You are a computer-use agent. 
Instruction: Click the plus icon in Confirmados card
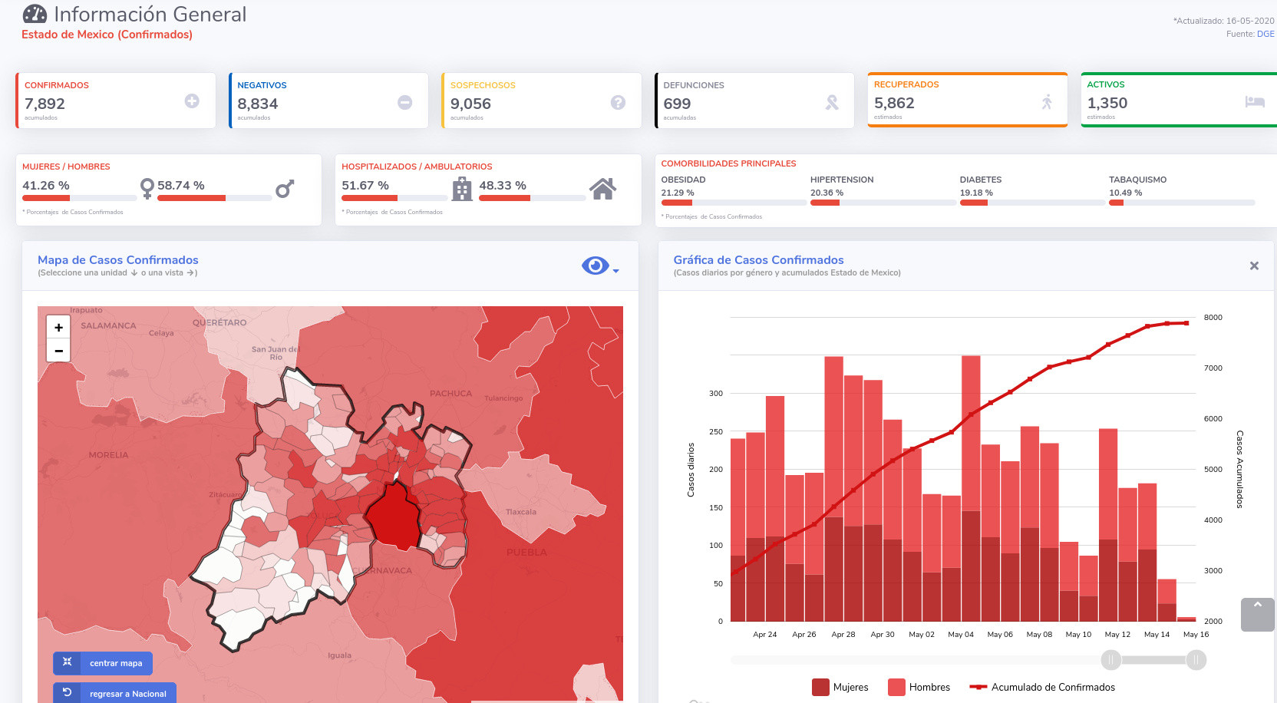[192, 101]
